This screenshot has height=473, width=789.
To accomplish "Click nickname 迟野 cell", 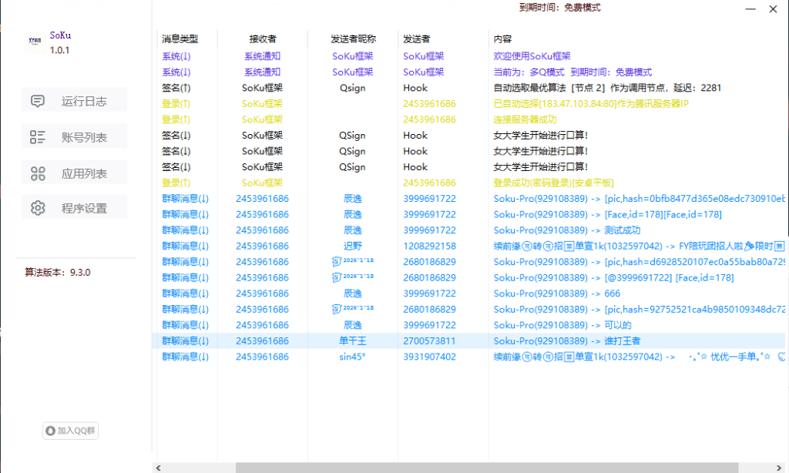I will coord(353,246).
